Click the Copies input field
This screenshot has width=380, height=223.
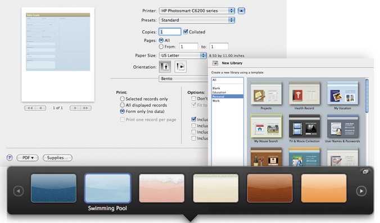tap(170, 31)
